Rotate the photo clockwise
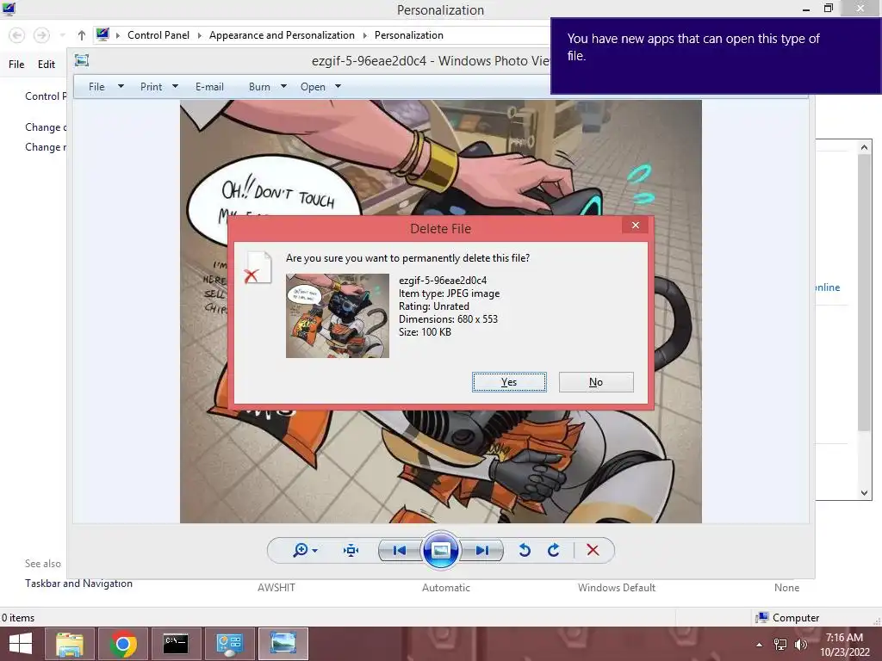 [x=554, y=550]
